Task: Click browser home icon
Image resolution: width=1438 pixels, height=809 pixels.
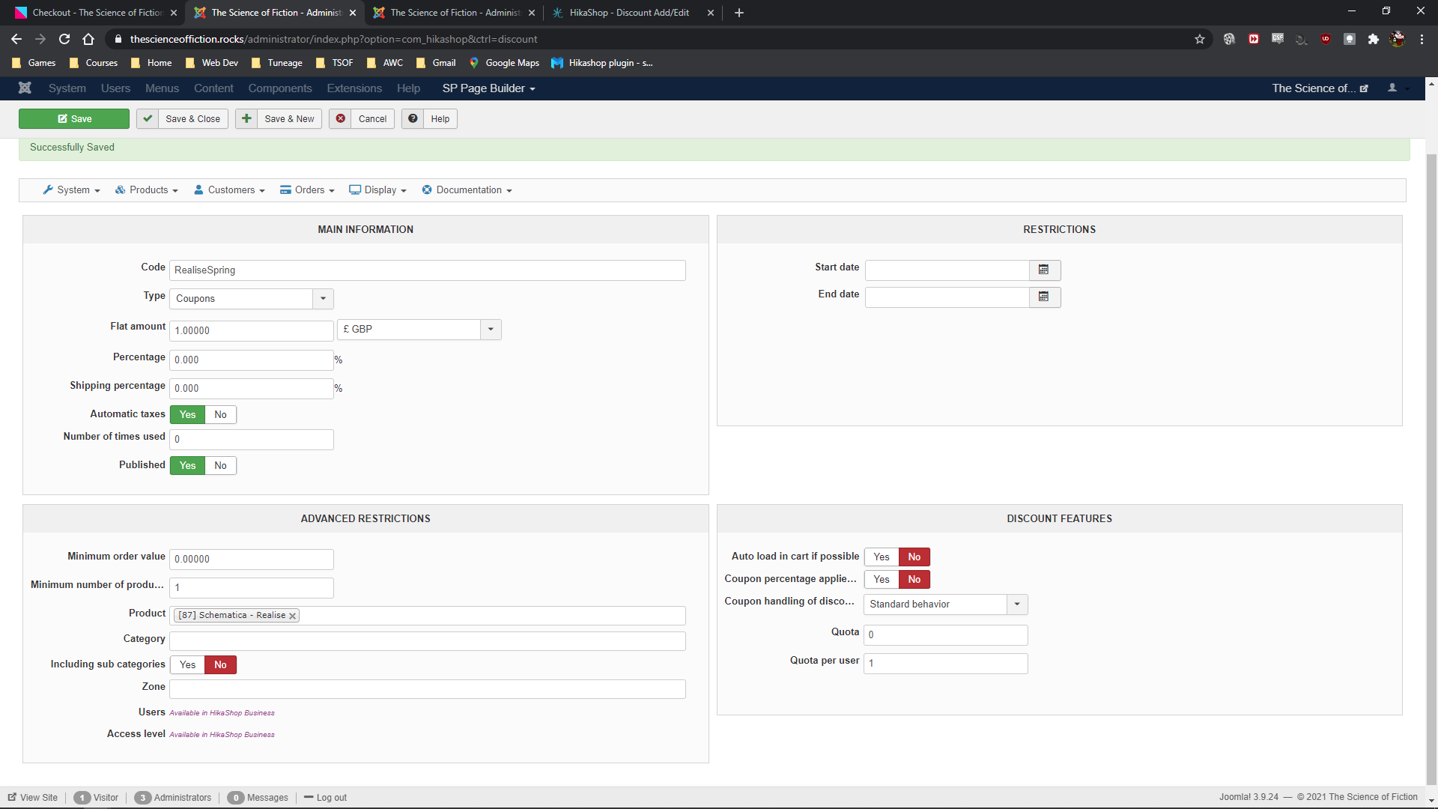Action: tap(88, 39)
